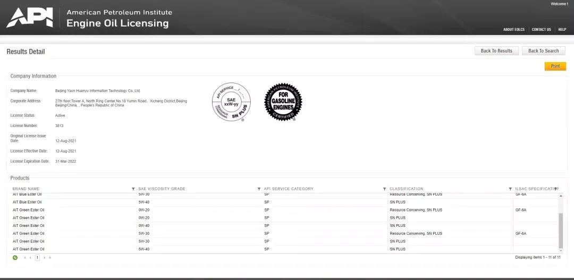Click the 0W-40 viscosity grade cell
Viewport: 574px width, 280px height.
pyautogui.click(x=144, y=226)
